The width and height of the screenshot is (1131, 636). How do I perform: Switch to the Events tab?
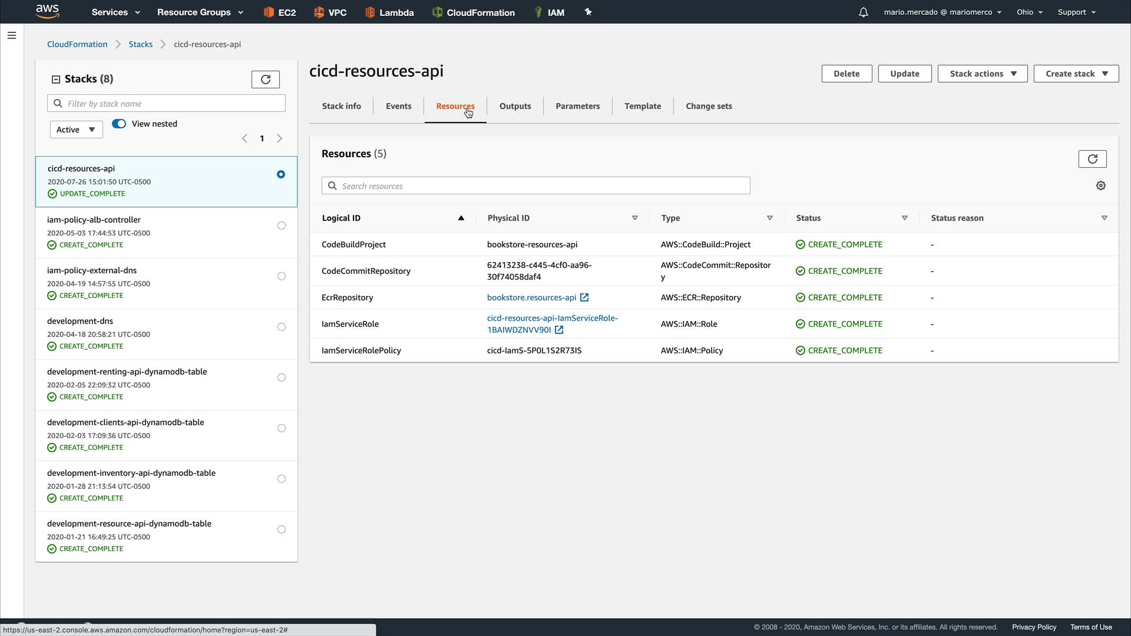pos(398,106)
